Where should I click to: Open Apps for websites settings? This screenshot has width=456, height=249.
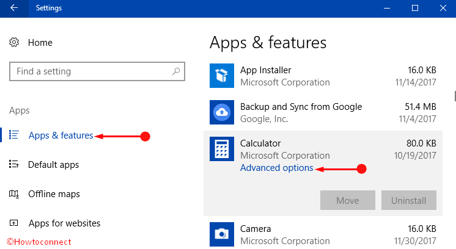click(64, 223)
